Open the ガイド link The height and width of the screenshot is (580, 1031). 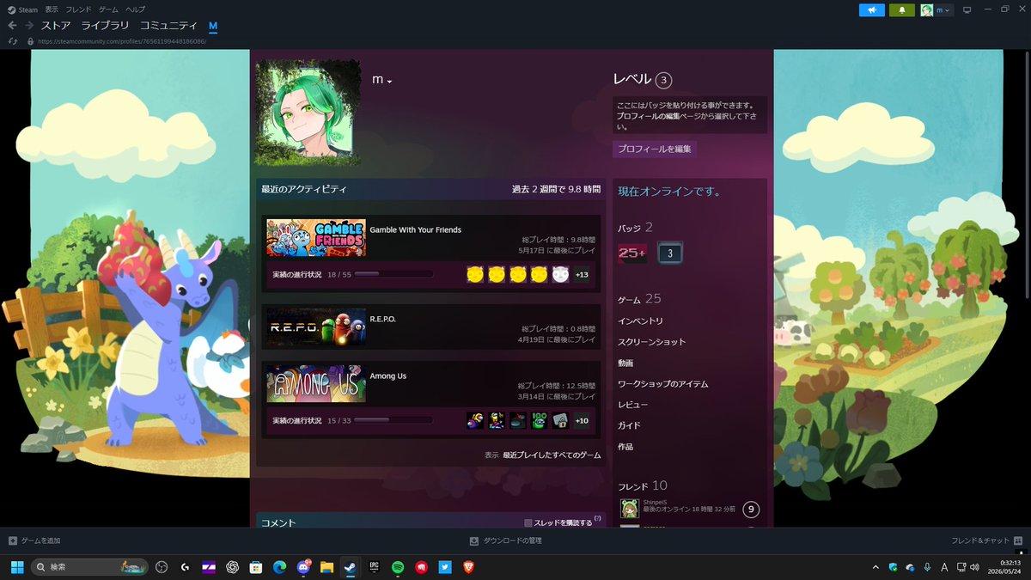pos(629,425)
